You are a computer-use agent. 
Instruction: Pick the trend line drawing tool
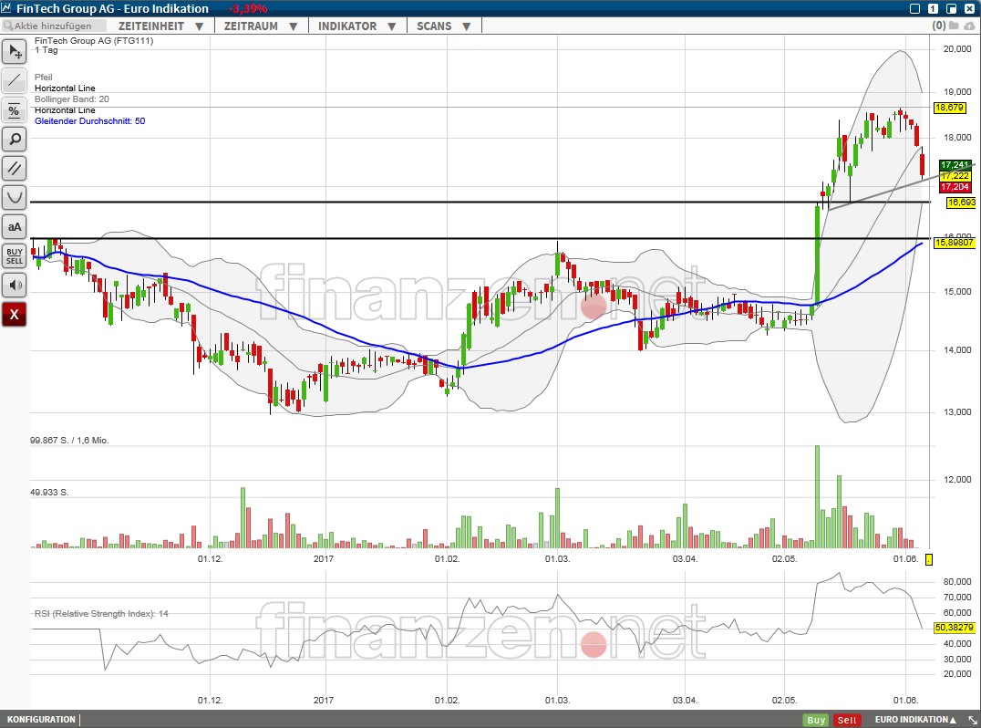(x=15, y=81)
